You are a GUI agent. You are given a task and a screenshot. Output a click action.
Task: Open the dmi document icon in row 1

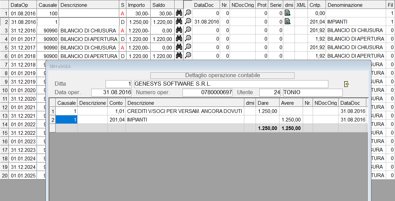click(x=288, y=13)
